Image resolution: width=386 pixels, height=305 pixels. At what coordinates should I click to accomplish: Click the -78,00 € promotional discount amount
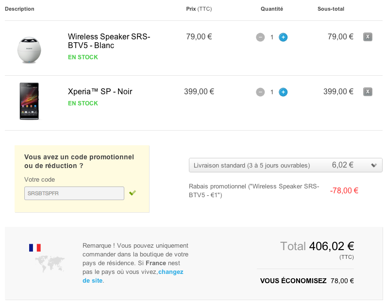click(344, 190)
